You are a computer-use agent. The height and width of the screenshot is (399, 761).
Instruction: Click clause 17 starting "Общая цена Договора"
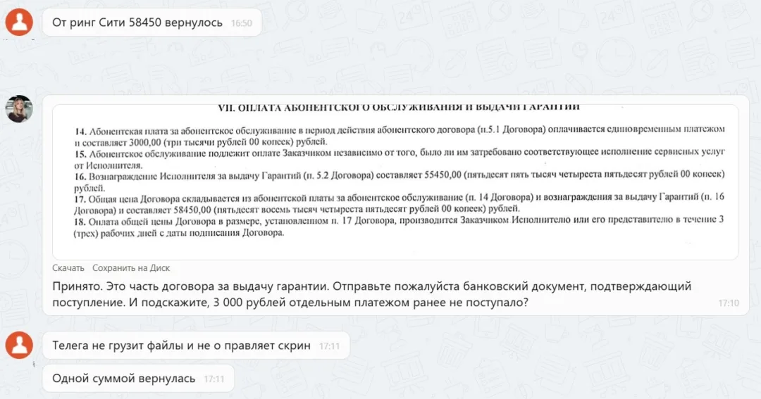[400, 203]
